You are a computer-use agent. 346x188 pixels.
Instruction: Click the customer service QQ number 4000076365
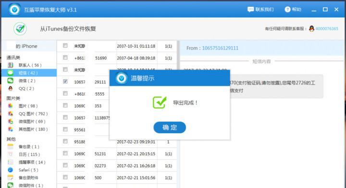coord(327,29)
